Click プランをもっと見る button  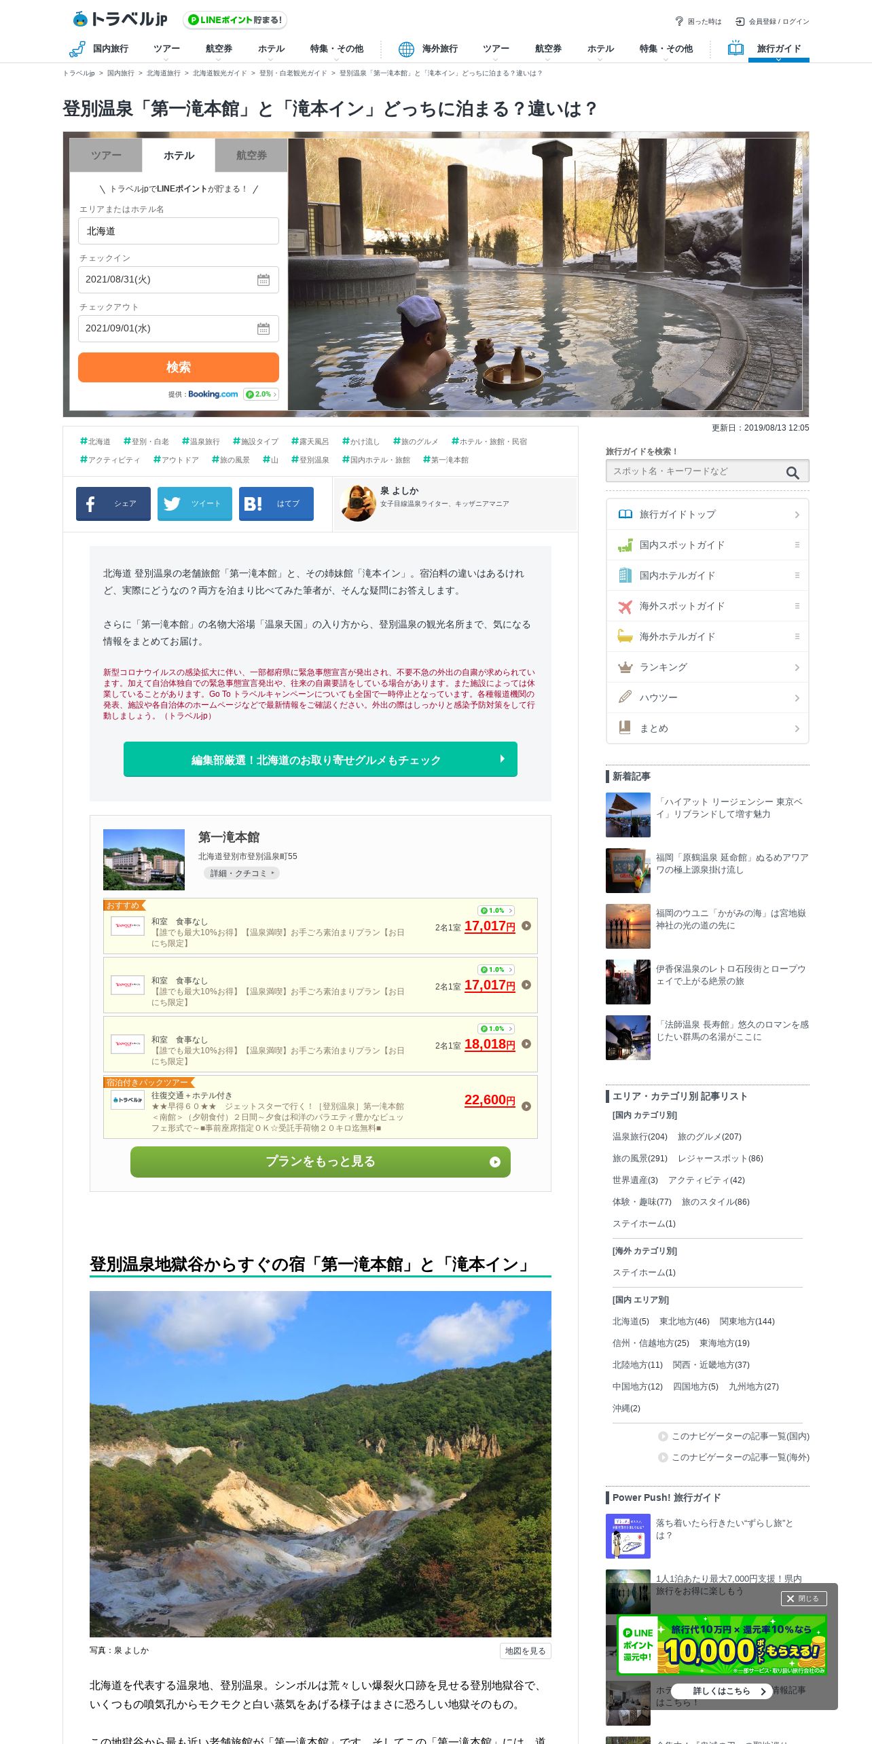[x=321, y=1162]
